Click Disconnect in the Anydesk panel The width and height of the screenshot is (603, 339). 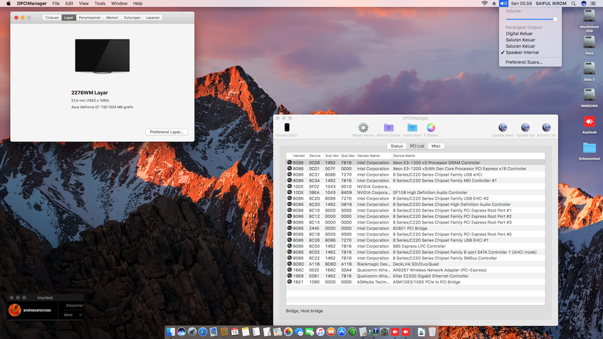coord(74,306)
